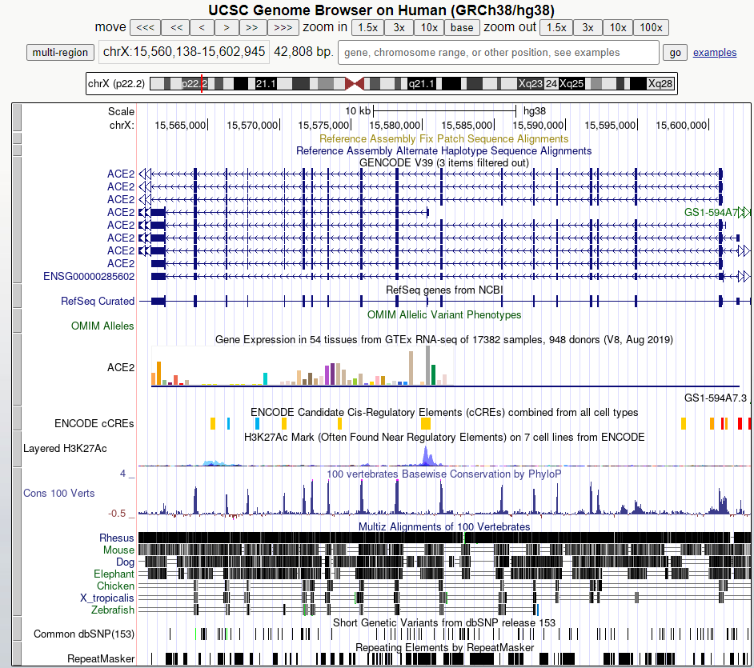This screenshot has height=668, width=754.
Task: Click the genome position search box
Action: [499, 53]
